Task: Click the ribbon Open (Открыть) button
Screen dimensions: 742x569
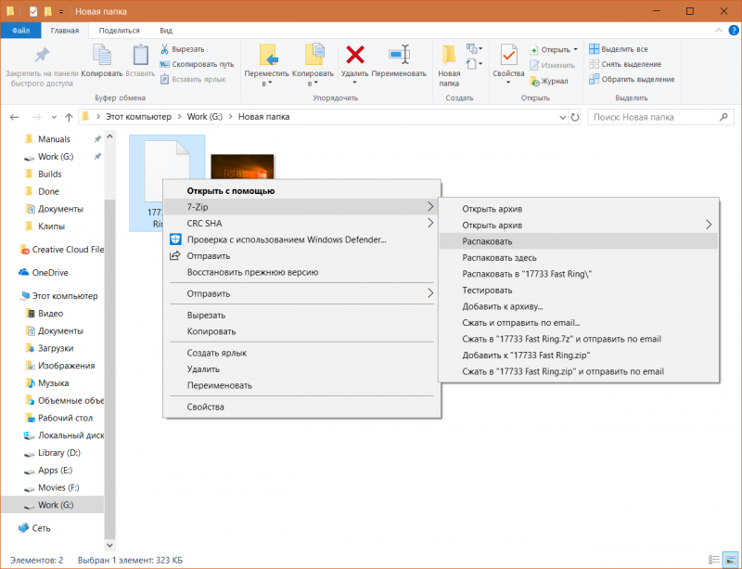Action: [551, 49]
